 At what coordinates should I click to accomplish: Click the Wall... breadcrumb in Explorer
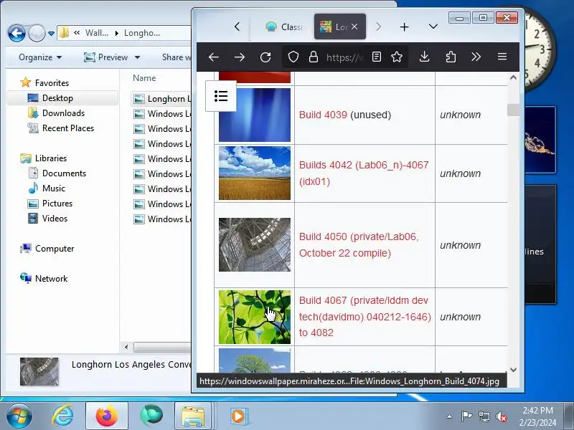pos(97,33)
